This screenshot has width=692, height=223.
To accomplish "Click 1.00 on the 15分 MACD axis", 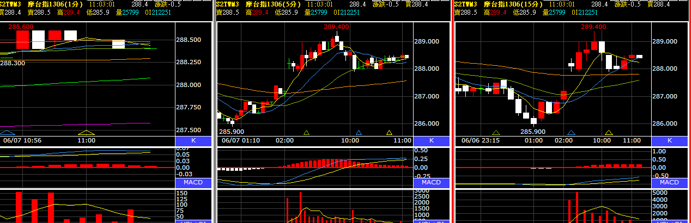I will click(659, 151).
